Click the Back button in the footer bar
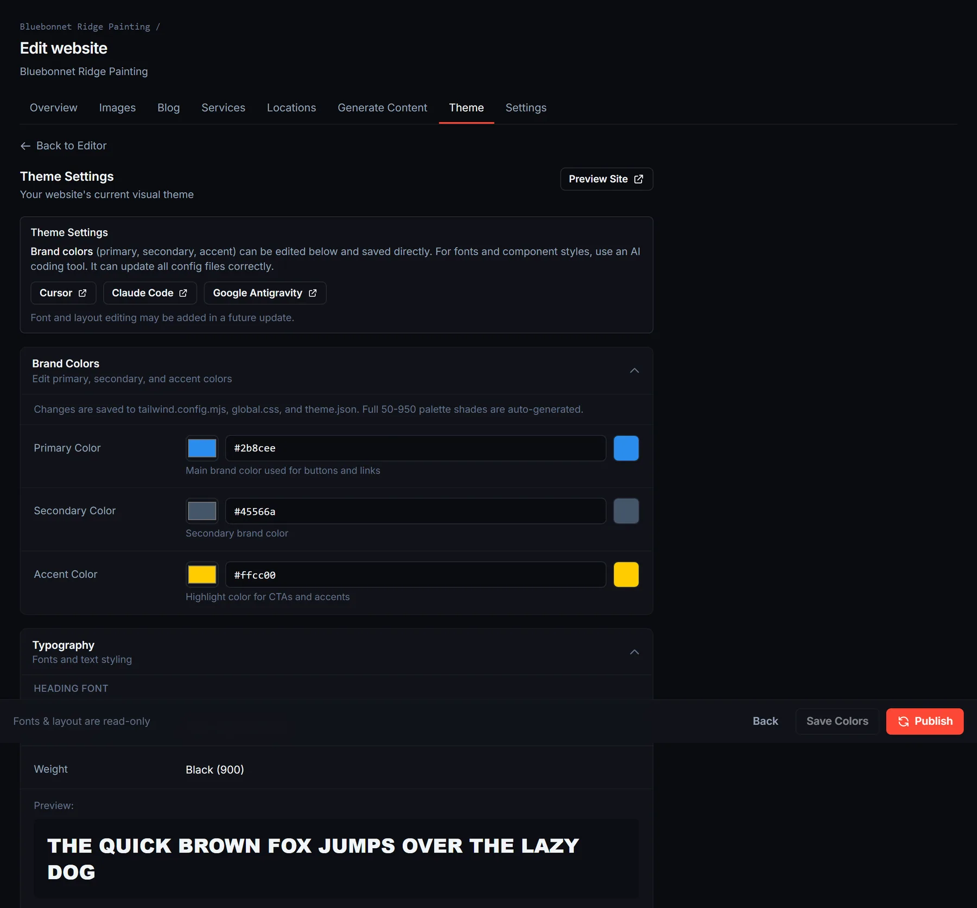This screenshot has width=977, height=908. tap(765, 722)
